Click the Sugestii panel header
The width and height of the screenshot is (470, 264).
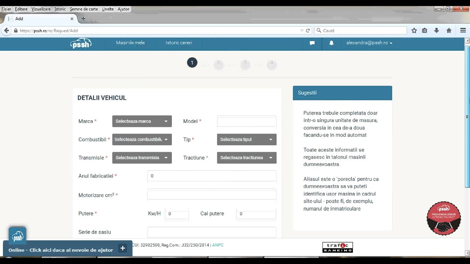coord(342,93)
